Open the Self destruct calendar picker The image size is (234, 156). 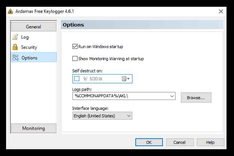tap(126, 79)
